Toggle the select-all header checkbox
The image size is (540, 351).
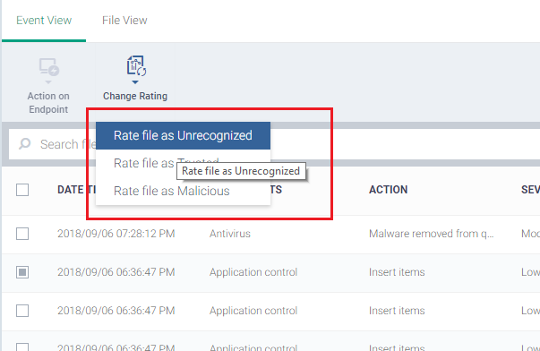click(22, 190)
